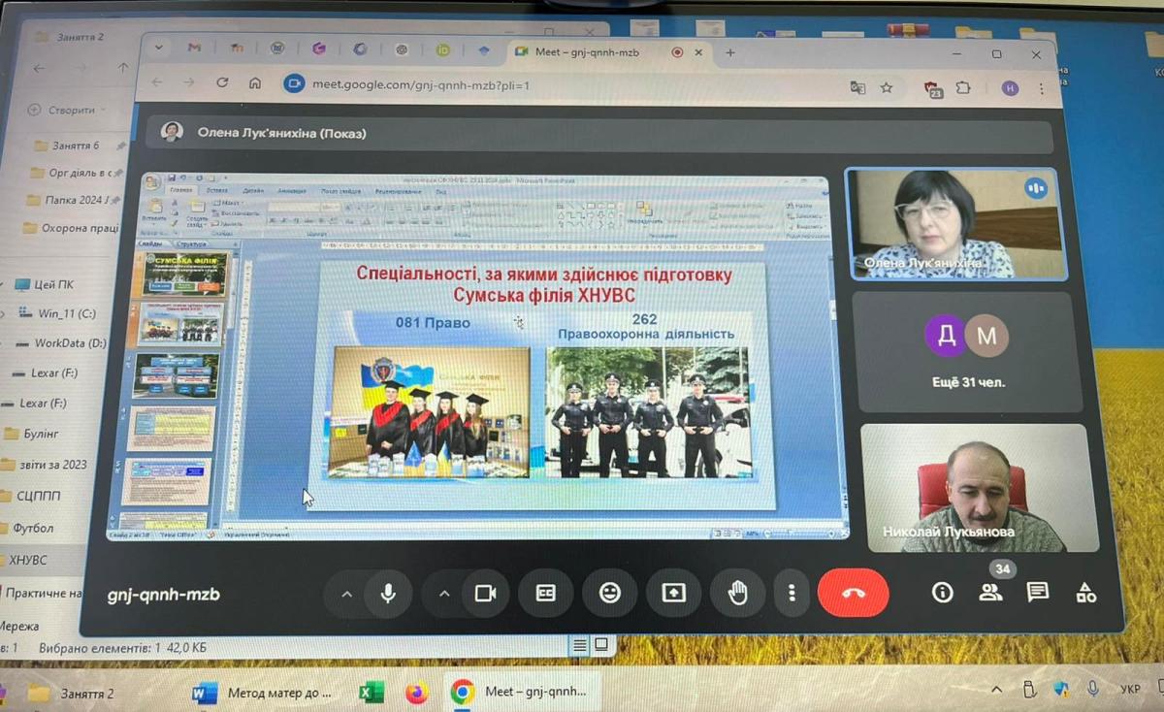Switch to the Meet – gnj-qnnh-mzb tab
The image size is (1164, 712).
click(592, 51)
